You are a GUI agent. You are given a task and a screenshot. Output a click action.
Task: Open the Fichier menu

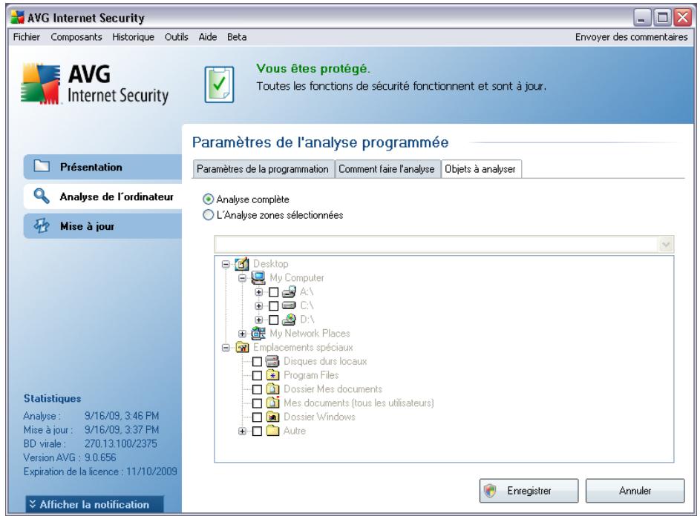26,37
